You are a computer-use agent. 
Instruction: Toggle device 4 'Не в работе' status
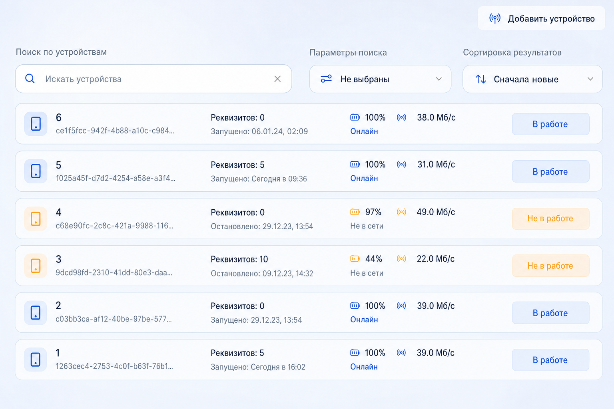pos(550,218)
